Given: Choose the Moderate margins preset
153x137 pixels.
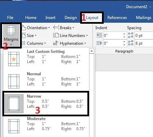Looking at the screenshot, I should (46, 126).
